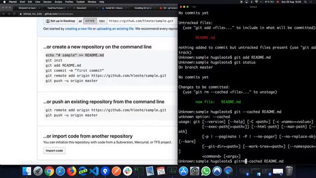Follow creating a new file link
The image size is (316, 178).
coord(79,29)
